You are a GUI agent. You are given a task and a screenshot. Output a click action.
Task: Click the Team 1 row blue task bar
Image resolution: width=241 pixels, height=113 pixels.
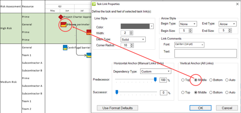(x=89, y=55)
